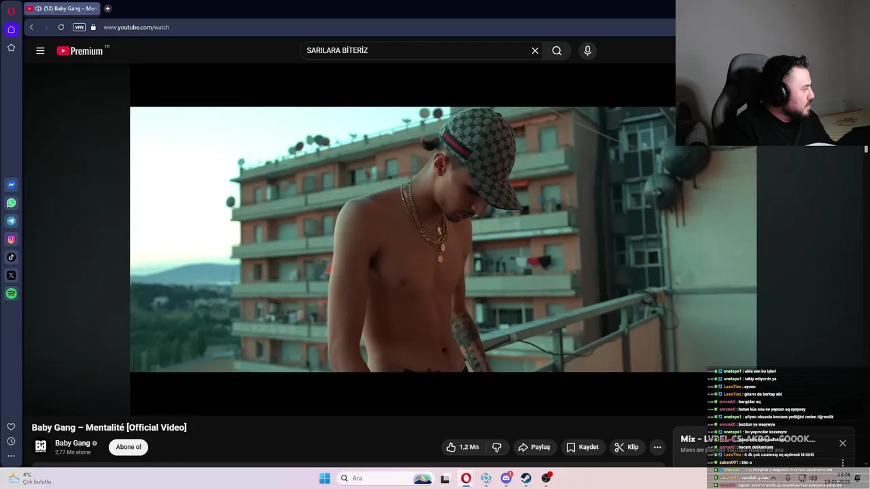Click the Mix playlist title
Screen dimensions: 870x489
coord(748,439)
